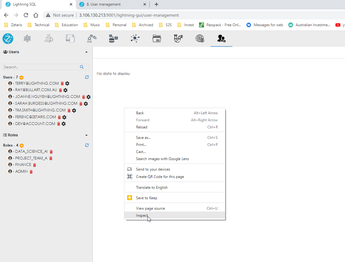Open the hierarchy search icon in toolbar
The width and height of the screenshot is (345, 262).
point(49,38)
